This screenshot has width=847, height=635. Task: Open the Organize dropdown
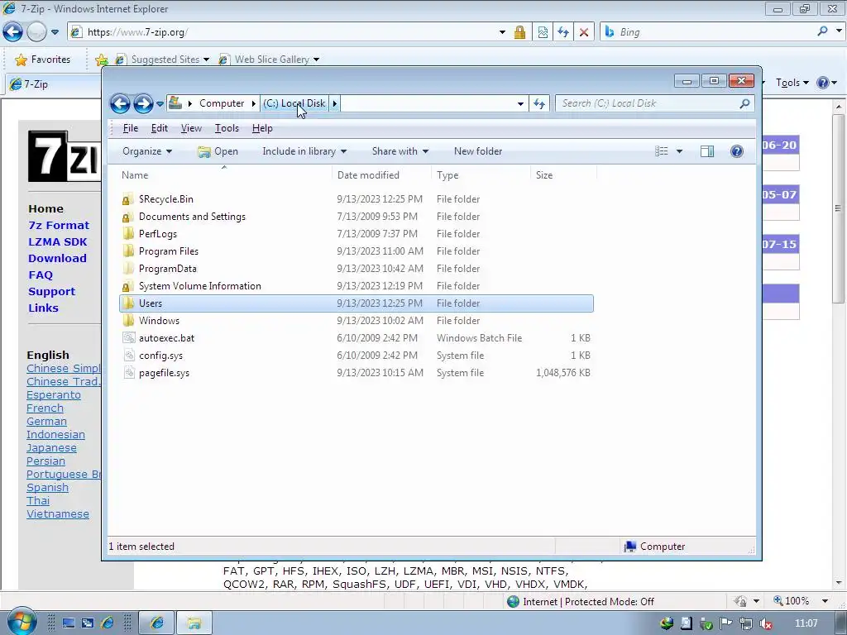[x=147, y=151]
